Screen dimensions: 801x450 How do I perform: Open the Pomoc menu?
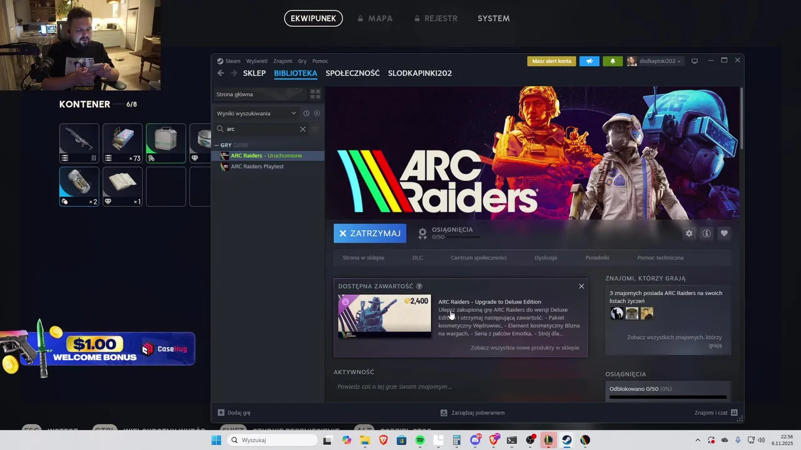[x=320, y=61]
